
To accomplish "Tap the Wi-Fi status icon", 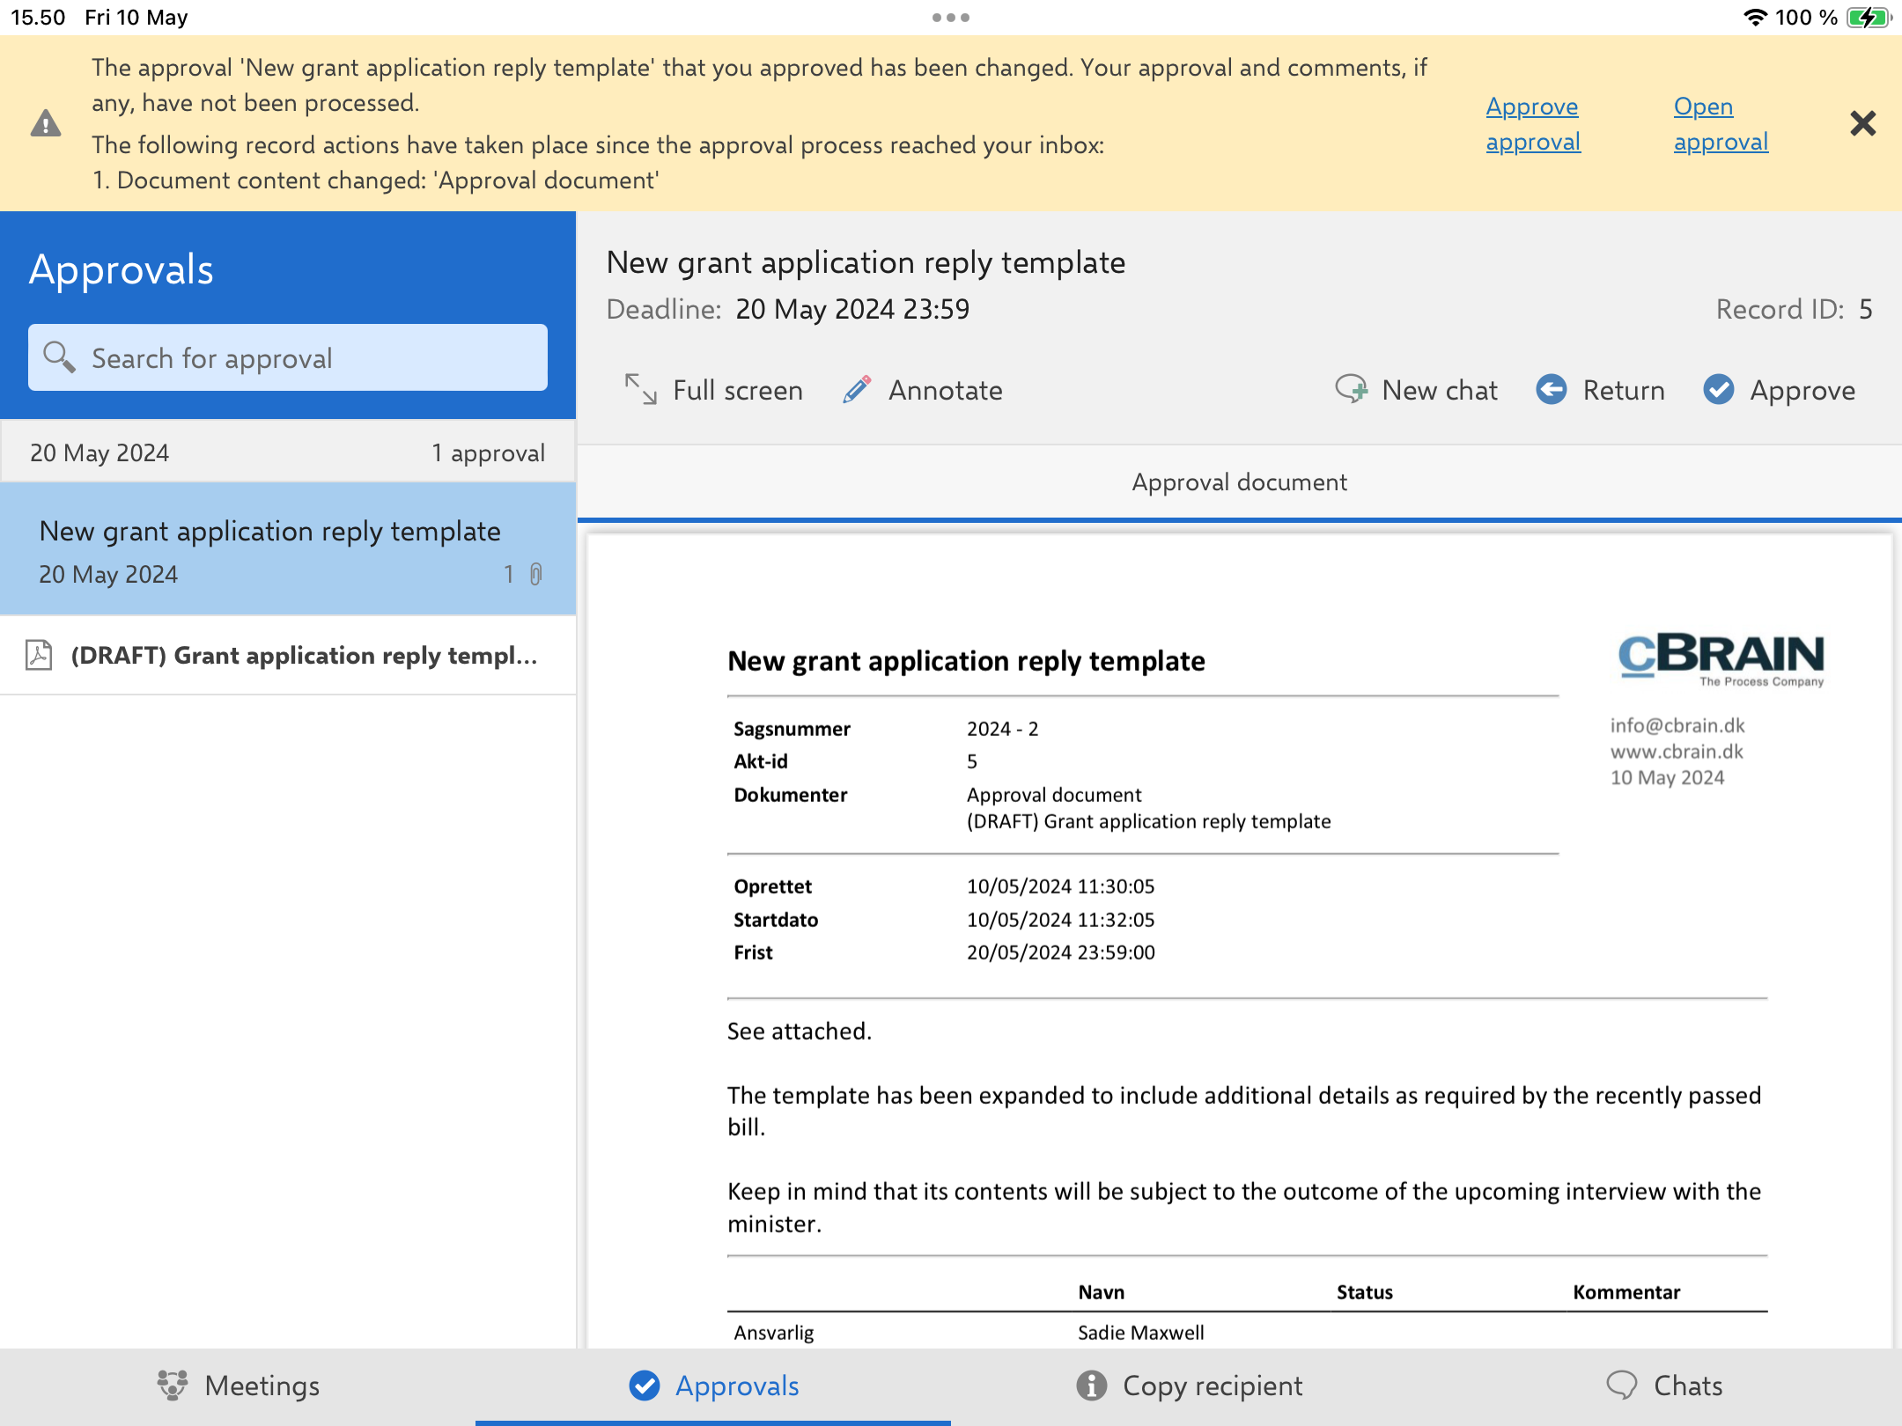I will [1755, 18].
